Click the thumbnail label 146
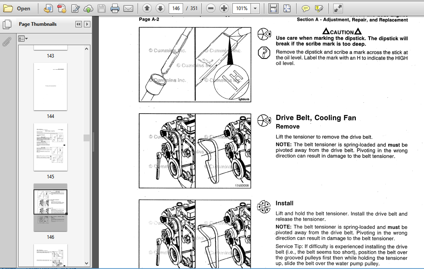The height and width of the screenshot is (269, 424). click(x=50, y=237)
